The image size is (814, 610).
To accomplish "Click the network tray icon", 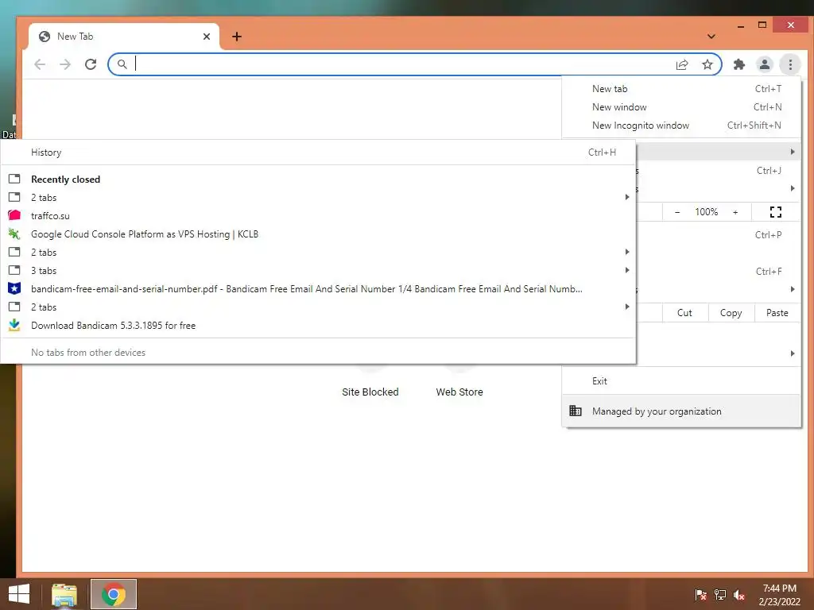I will point(720,594).
